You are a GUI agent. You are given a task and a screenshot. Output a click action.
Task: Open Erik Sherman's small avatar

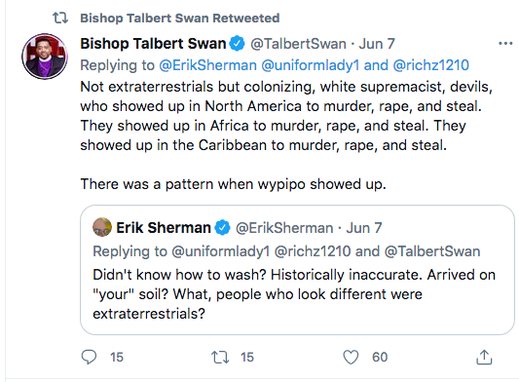click(102, 227)
